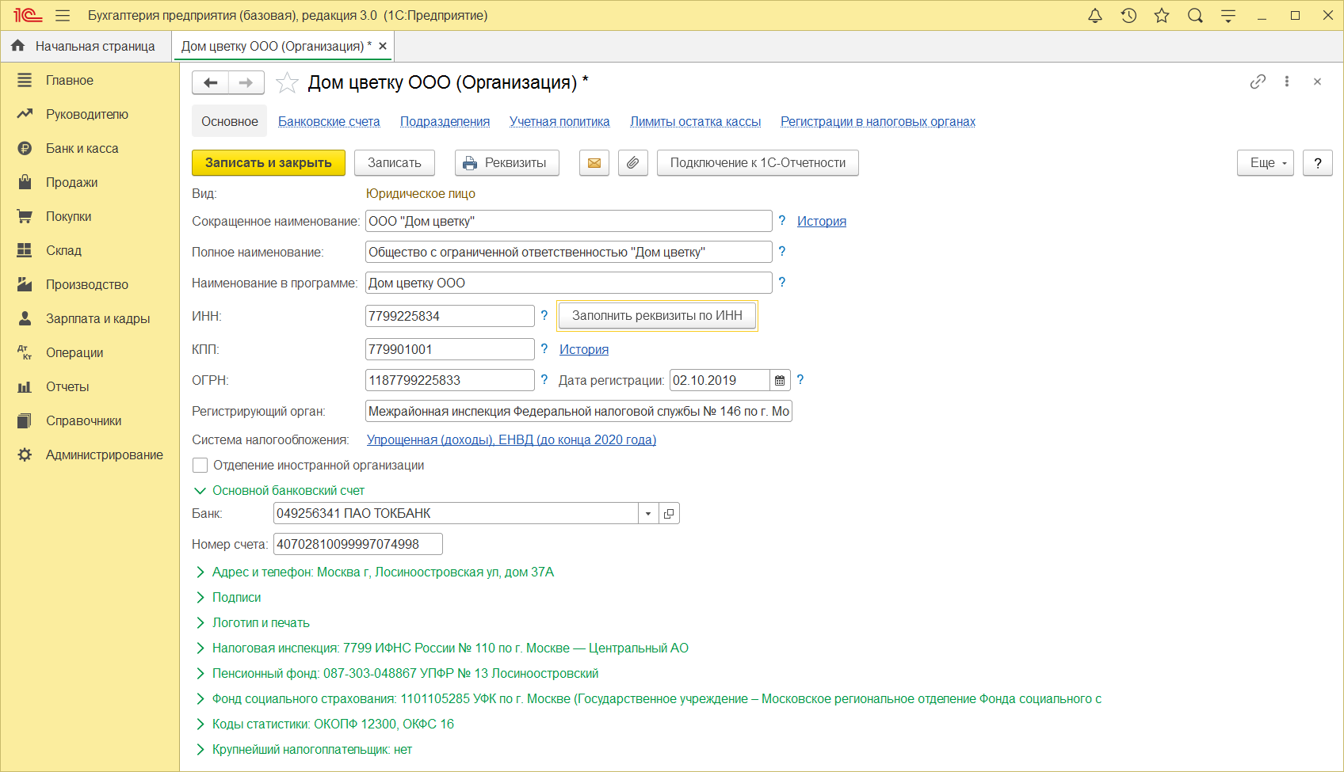Screen dimensions: 1344x772
Task: Click Подключение к 1С-Отчетности
Action: point(758,163)
